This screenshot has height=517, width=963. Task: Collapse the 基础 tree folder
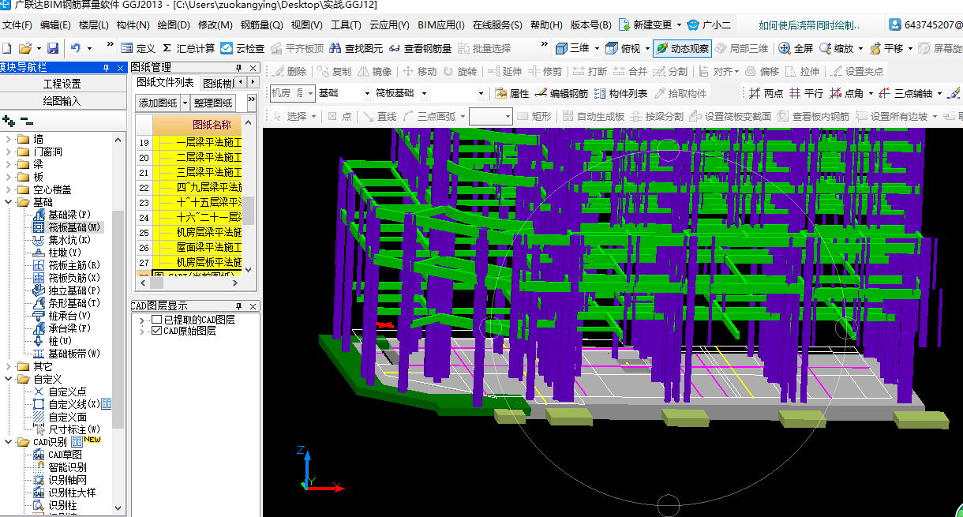[x=7, y=202]
